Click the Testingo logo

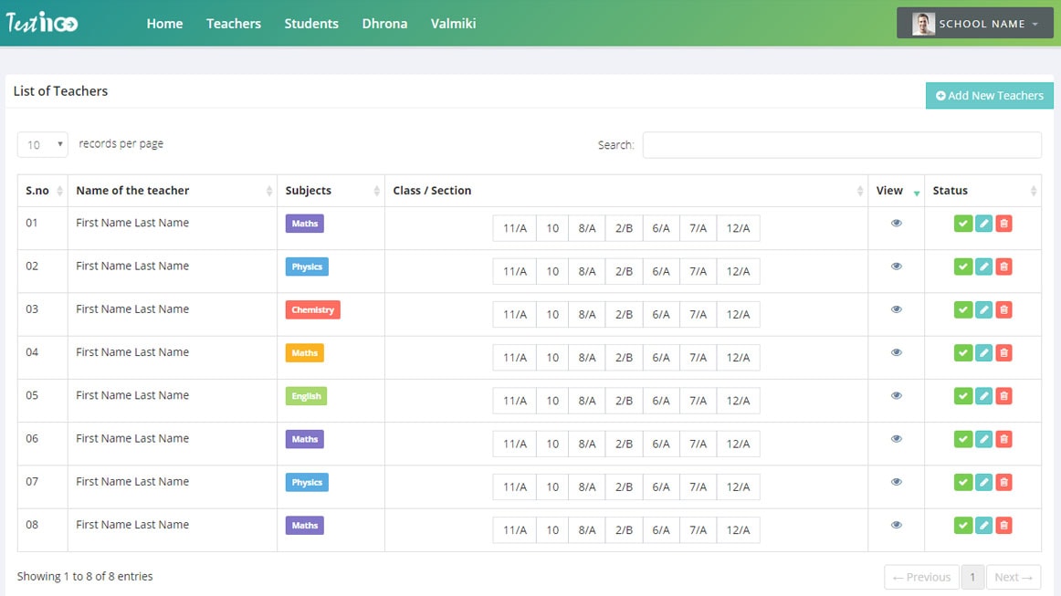tap(42, 23)
